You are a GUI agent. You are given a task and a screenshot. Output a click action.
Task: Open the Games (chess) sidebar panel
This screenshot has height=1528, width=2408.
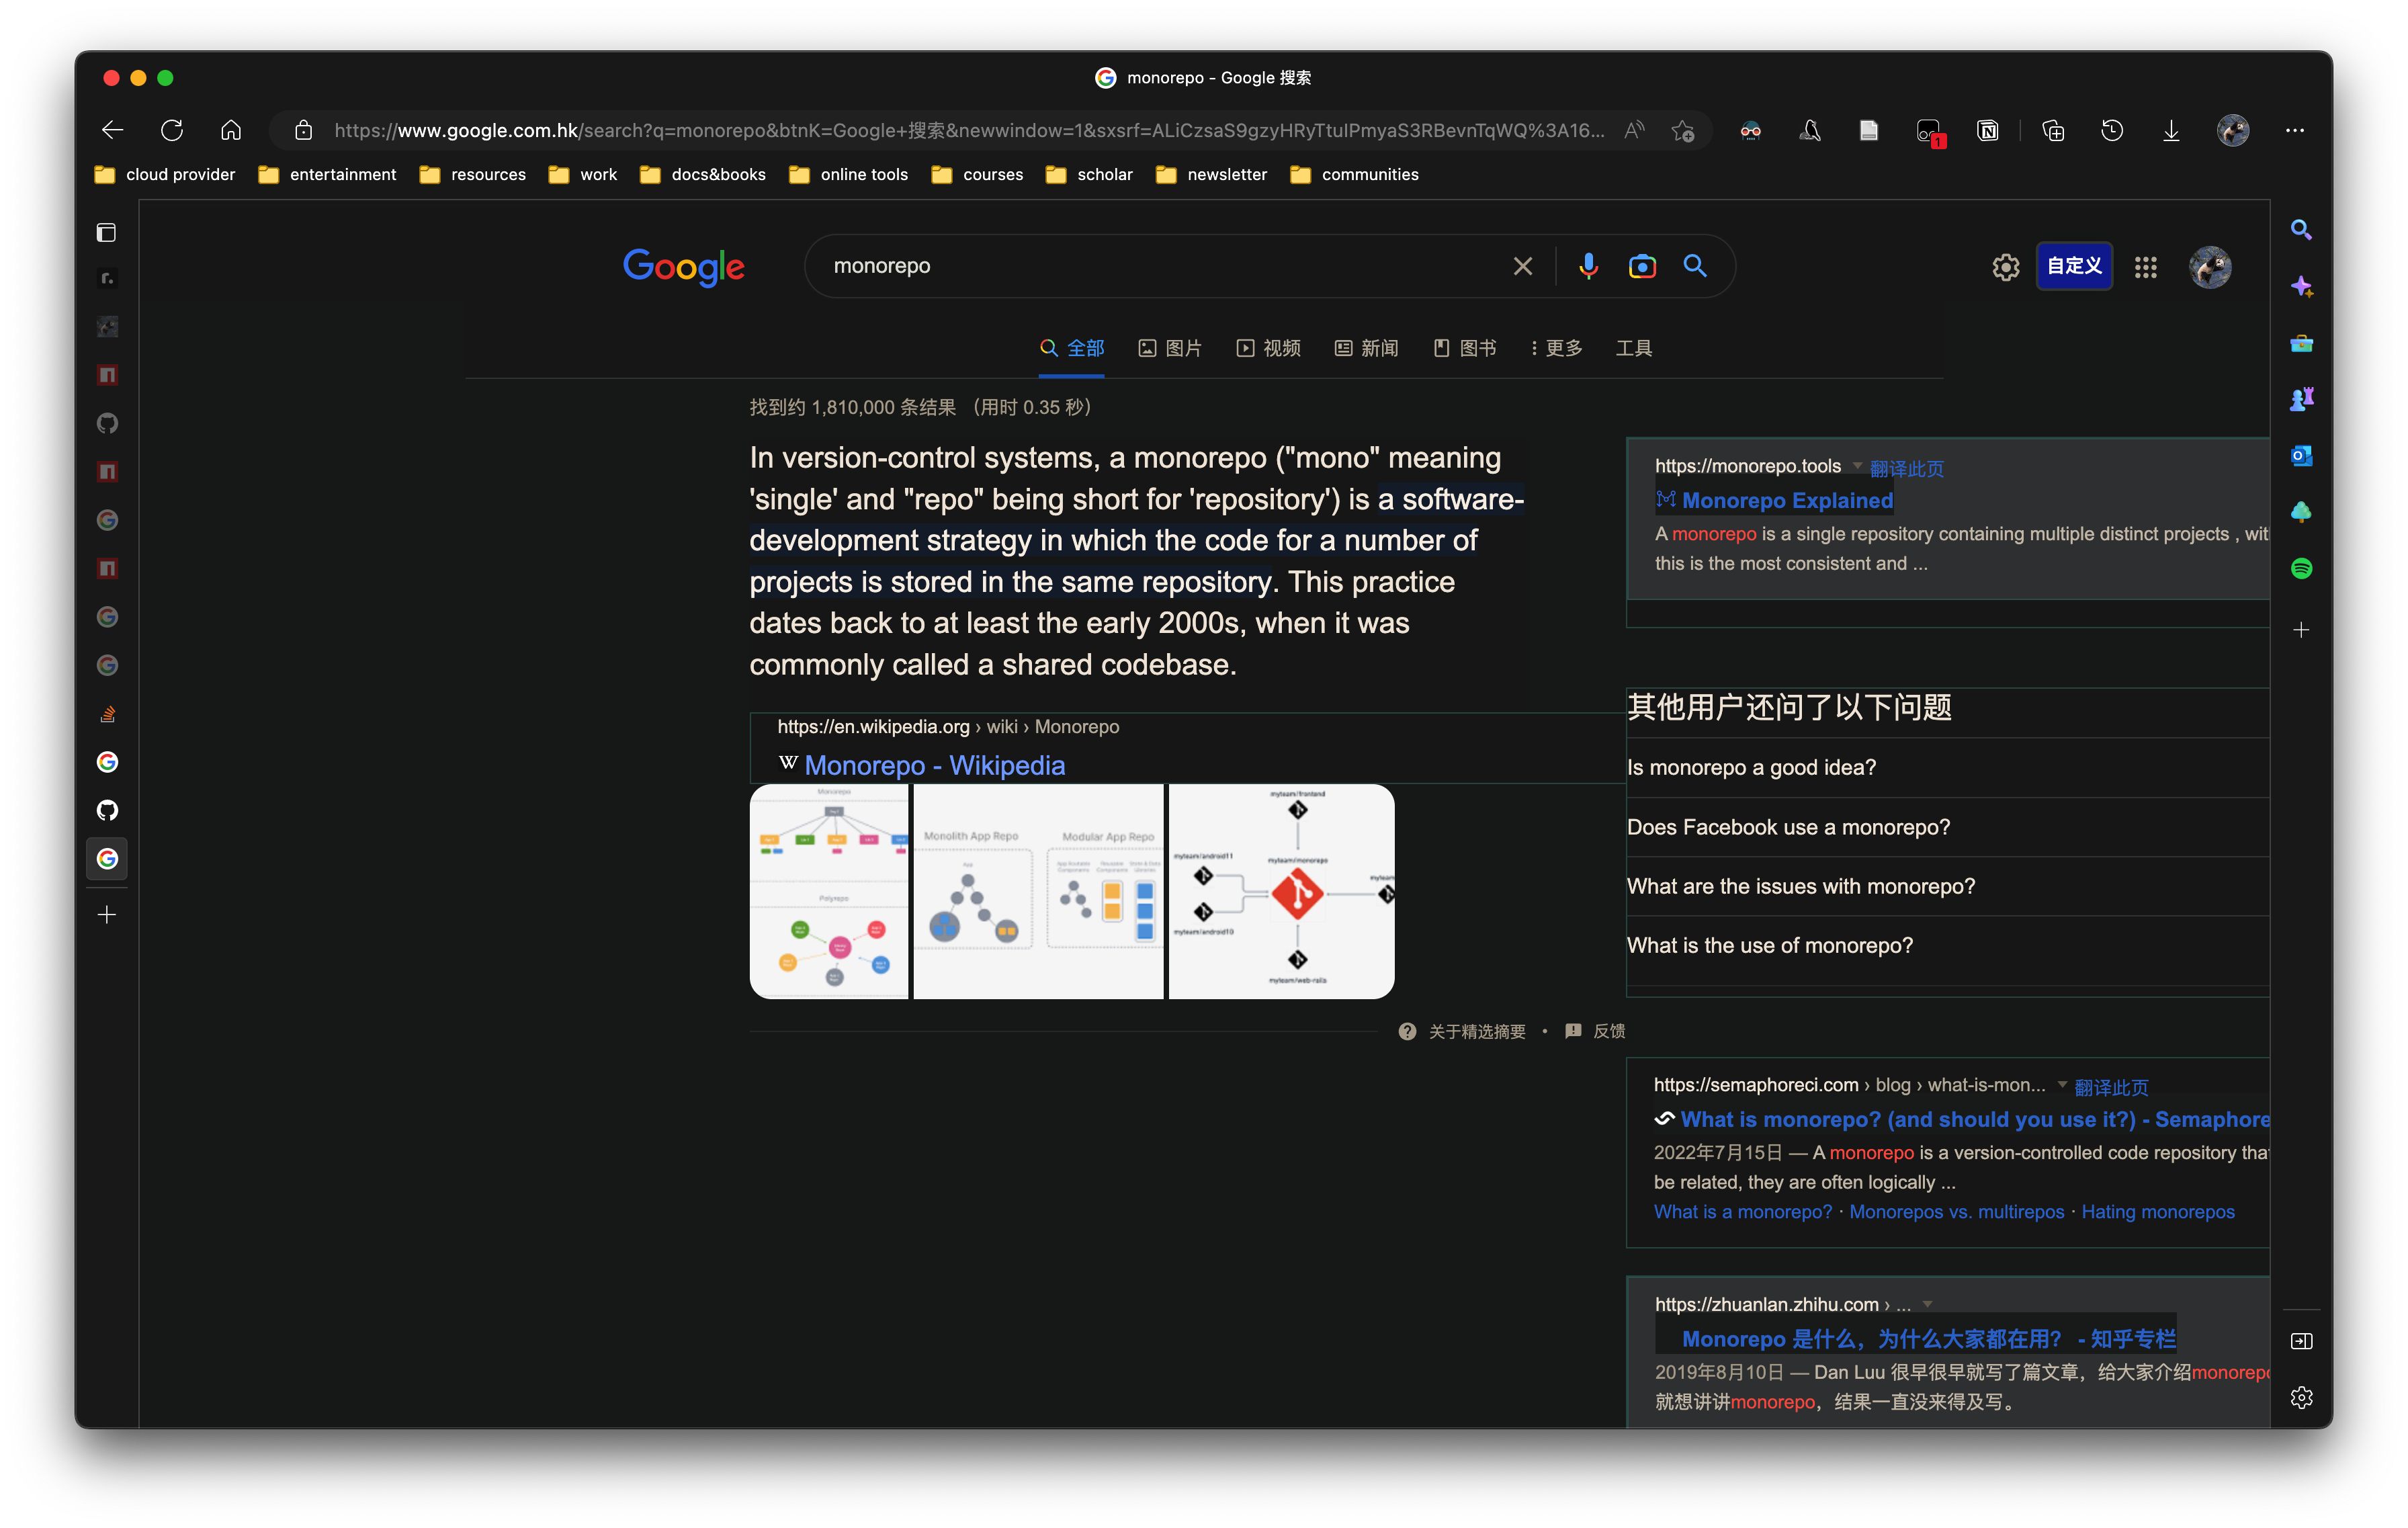pyautogui.click(x=2301, y=399)
